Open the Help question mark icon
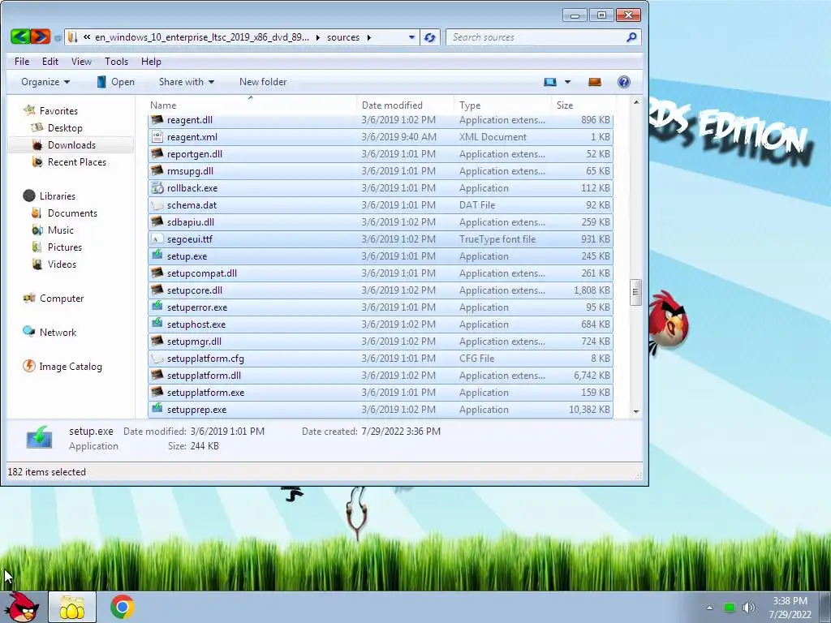The width and height of the screenshot is (831, 623). pyautogui.click(x=624, y=82)
